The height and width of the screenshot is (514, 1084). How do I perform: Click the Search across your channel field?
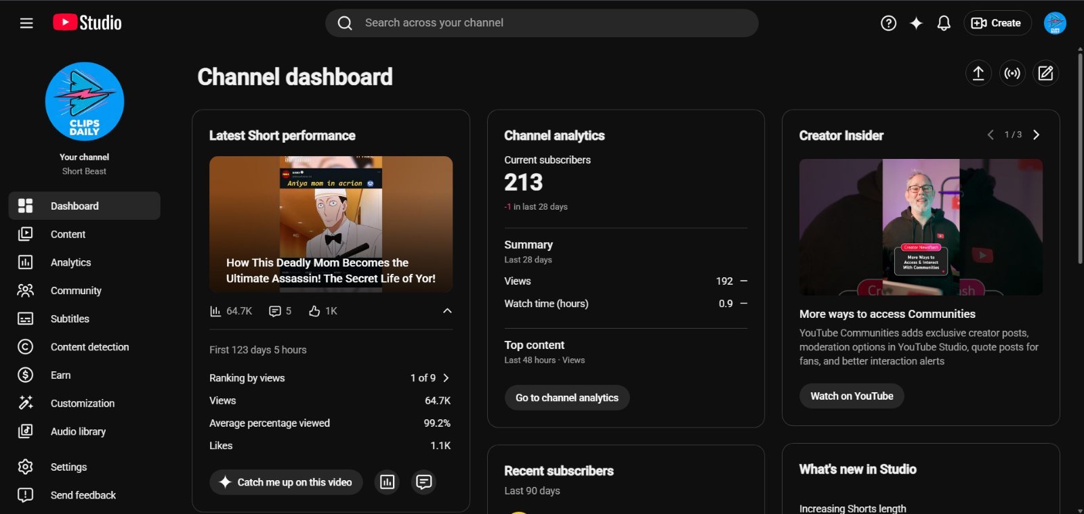tap(542, 23)
